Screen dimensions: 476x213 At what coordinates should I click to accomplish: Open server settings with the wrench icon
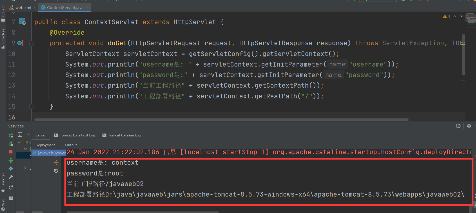coord(11,177)
